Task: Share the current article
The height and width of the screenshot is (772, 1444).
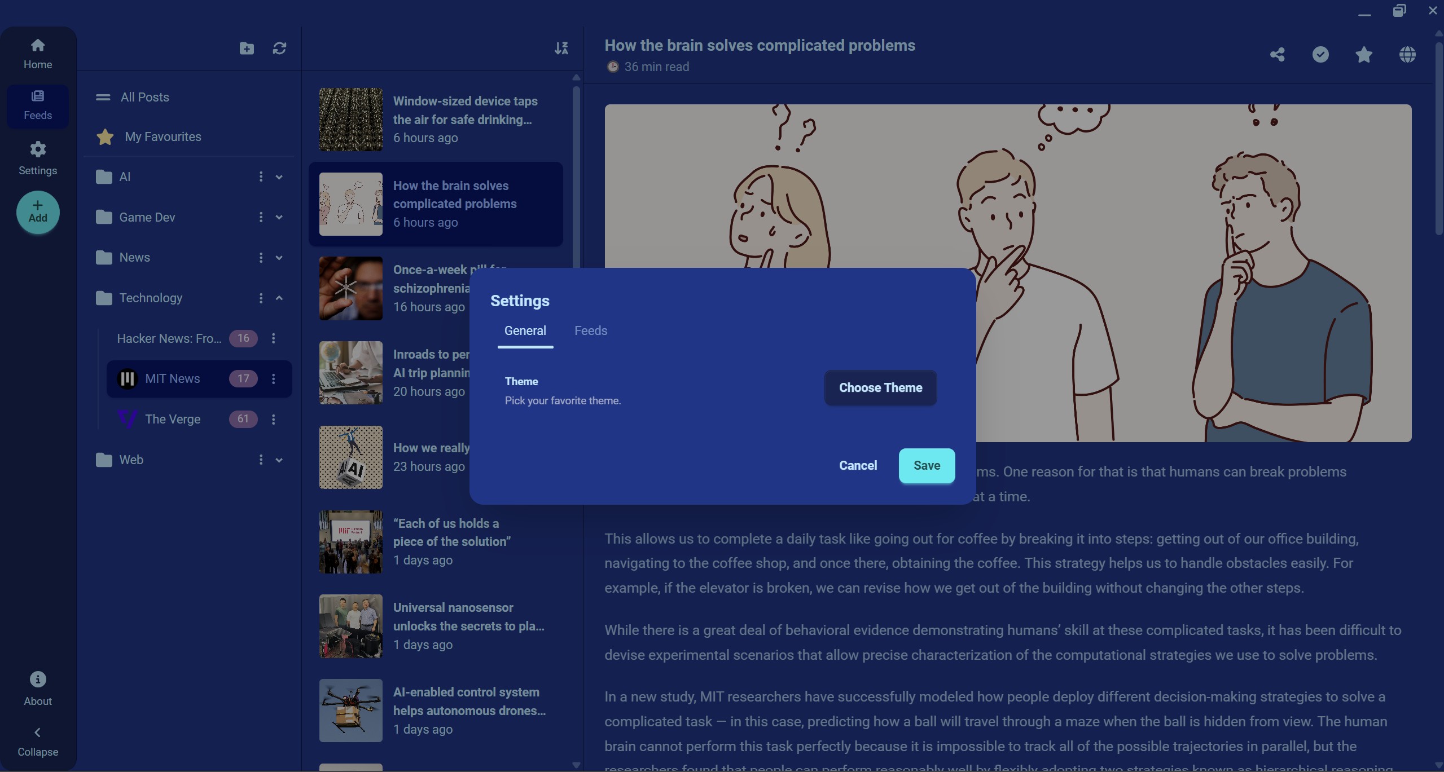Action: coord(1278,55)
